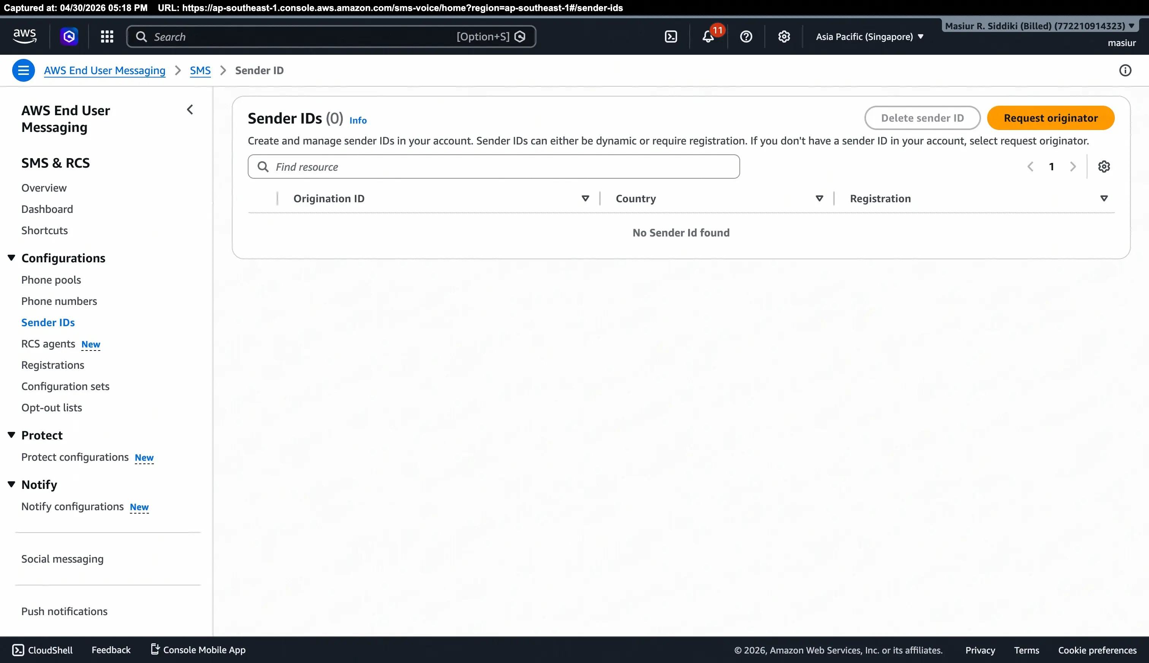Viewport: 1149px width, 663px height.
Task: Click Request originator button
Action: click(x=1051, y=118)
